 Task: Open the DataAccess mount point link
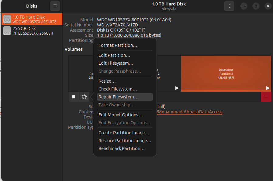190,112
